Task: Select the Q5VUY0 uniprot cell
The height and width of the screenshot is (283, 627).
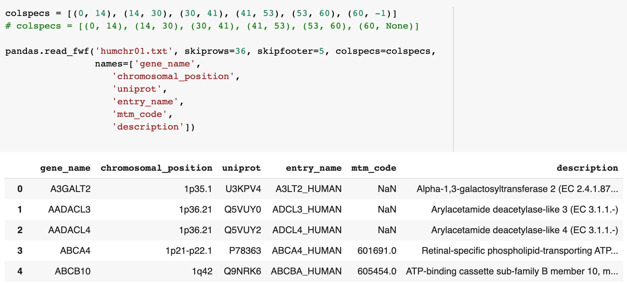Action: pos(243,210)
